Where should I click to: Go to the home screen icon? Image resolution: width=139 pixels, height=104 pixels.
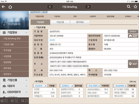[x=10, y=7]
